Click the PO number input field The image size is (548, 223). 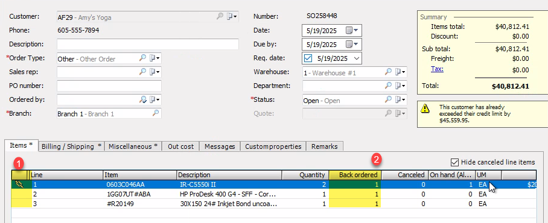(x=109, y=86)
